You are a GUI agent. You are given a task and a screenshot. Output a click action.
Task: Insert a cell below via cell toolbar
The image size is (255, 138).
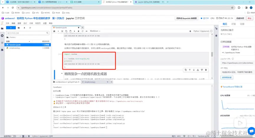(x=202, y=70)
